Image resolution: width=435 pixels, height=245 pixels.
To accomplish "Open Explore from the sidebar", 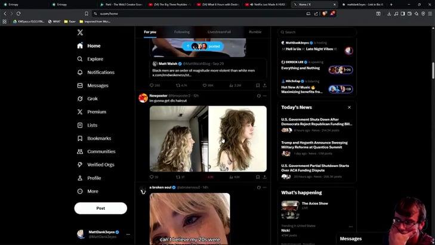I will coord(90,59).
